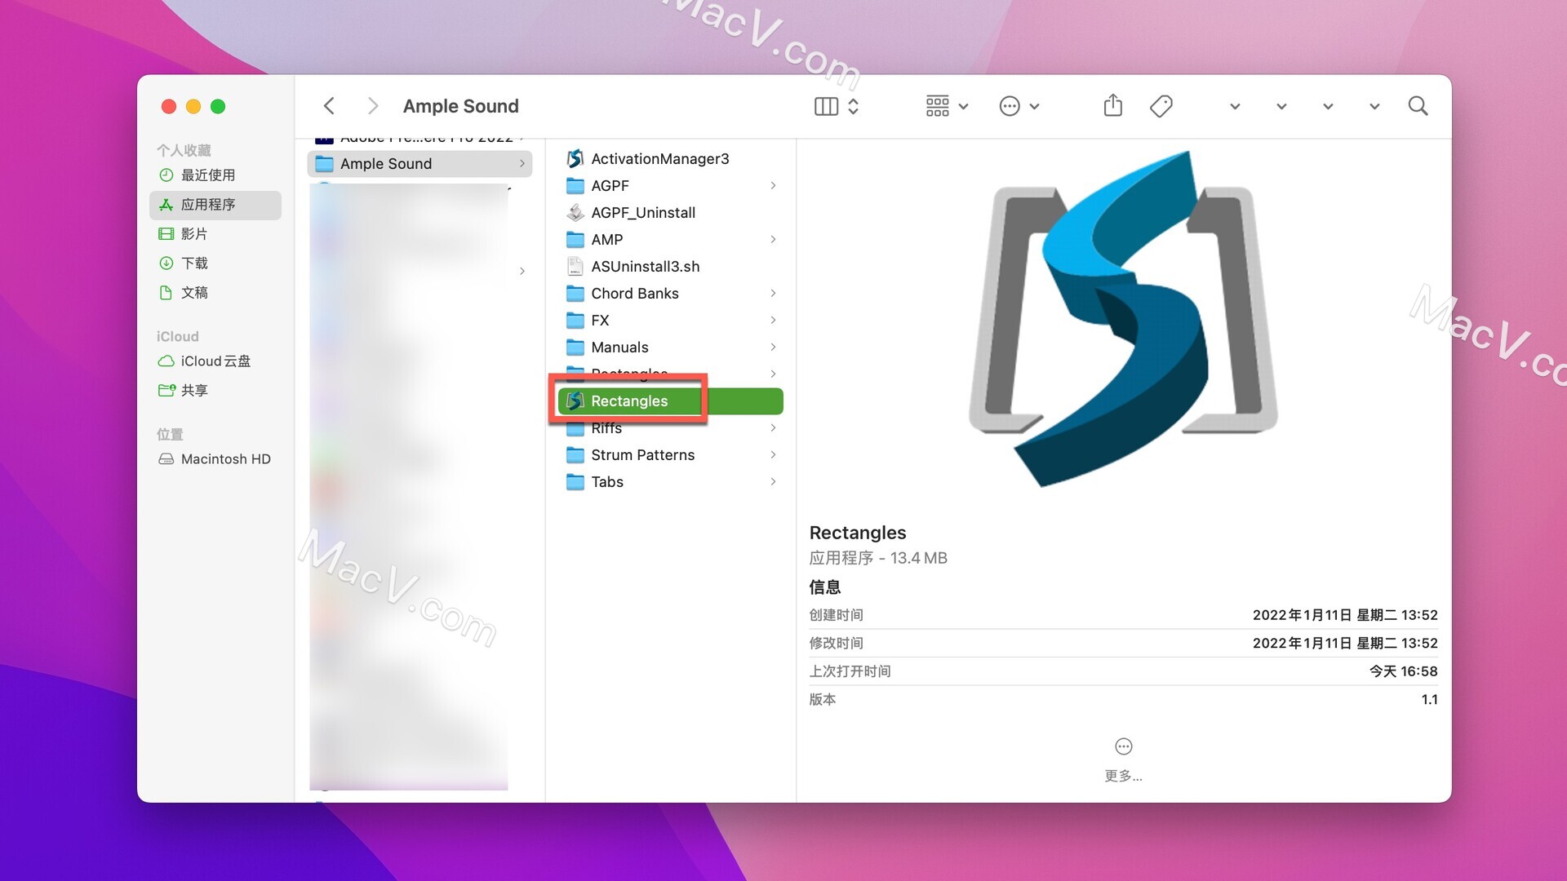Click the back navigation button
1567x881 pixels.
tap(328, 105)
